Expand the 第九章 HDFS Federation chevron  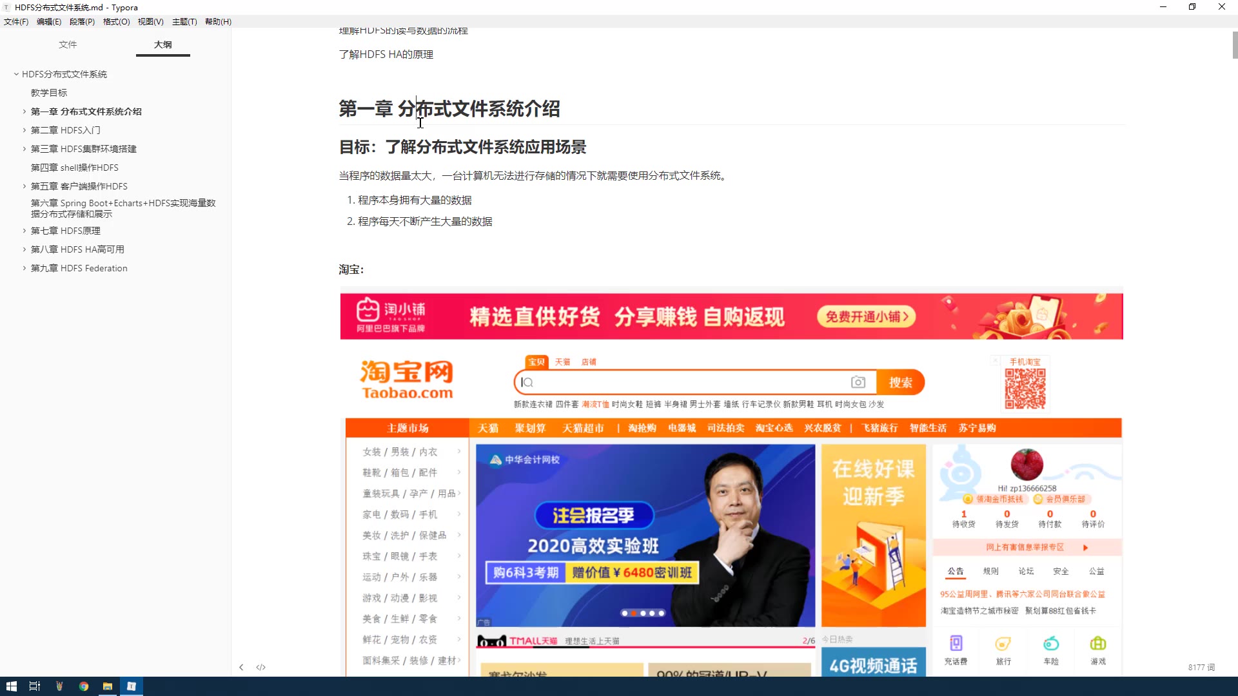click(25, 268)
